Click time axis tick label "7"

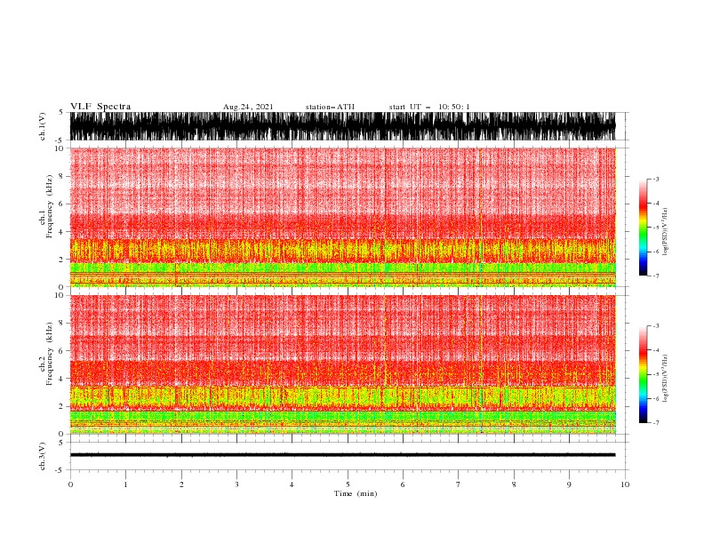[459, 484]
